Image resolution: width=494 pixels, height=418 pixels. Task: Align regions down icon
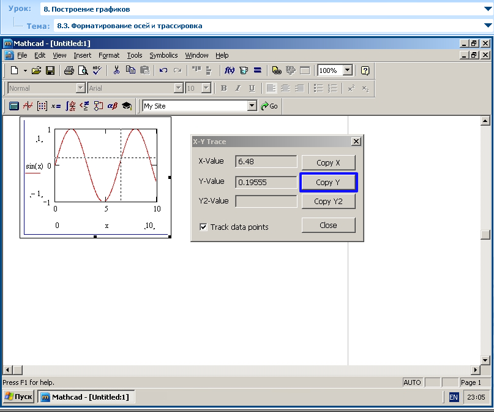pyautogui.click(x=209, y=70)
